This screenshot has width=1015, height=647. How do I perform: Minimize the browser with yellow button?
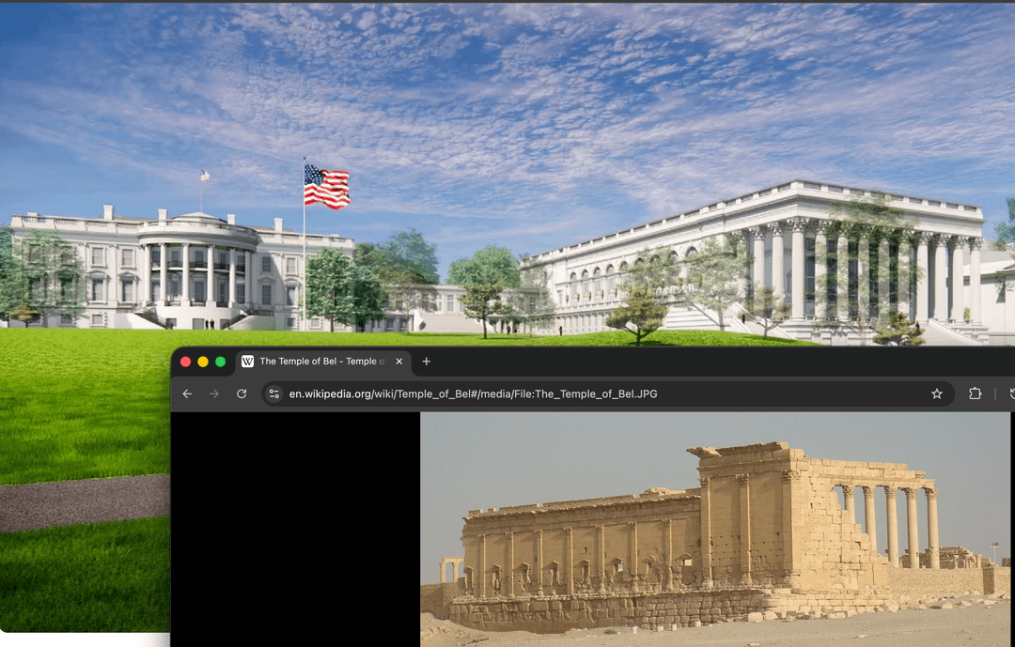203,362
